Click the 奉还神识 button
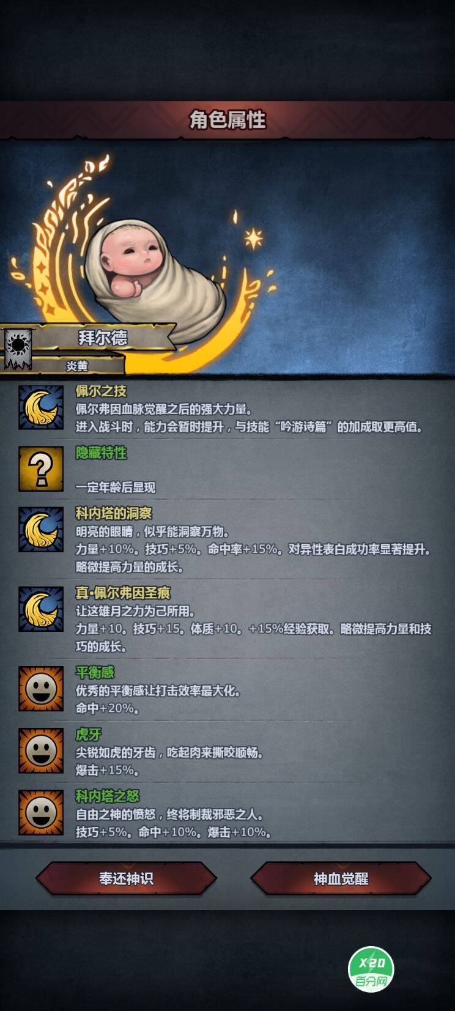 click(126, 879)
